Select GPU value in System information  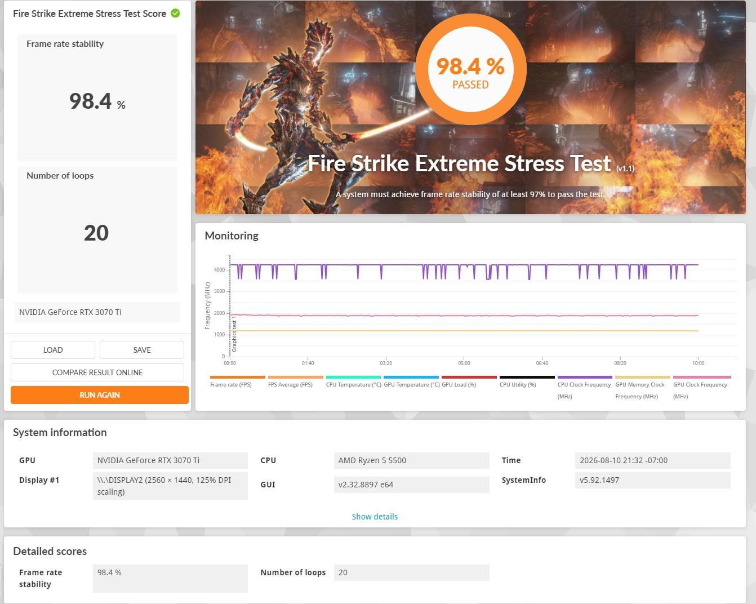[170, 460]
